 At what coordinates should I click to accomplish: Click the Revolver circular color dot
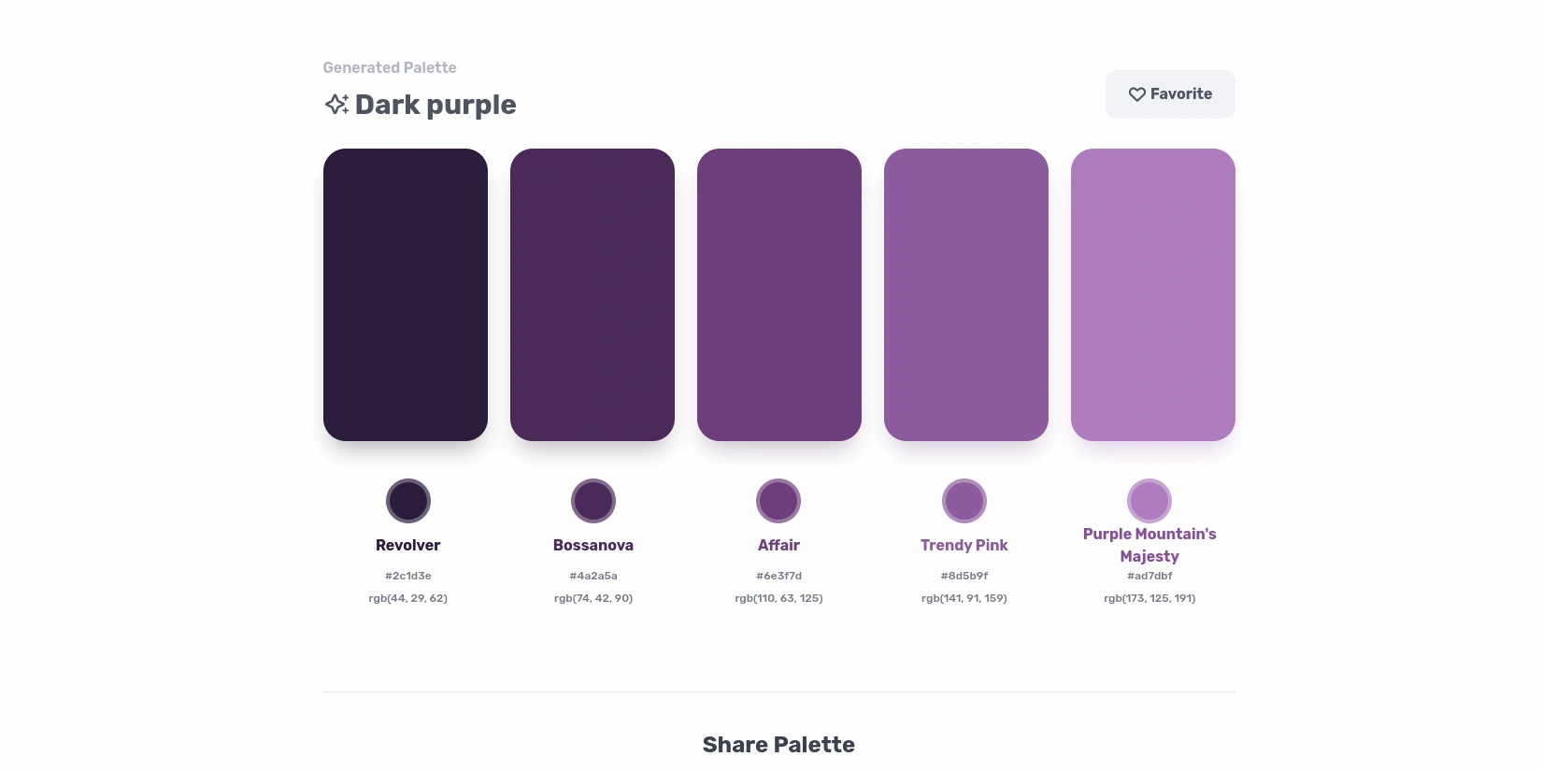tap(408, 501)
